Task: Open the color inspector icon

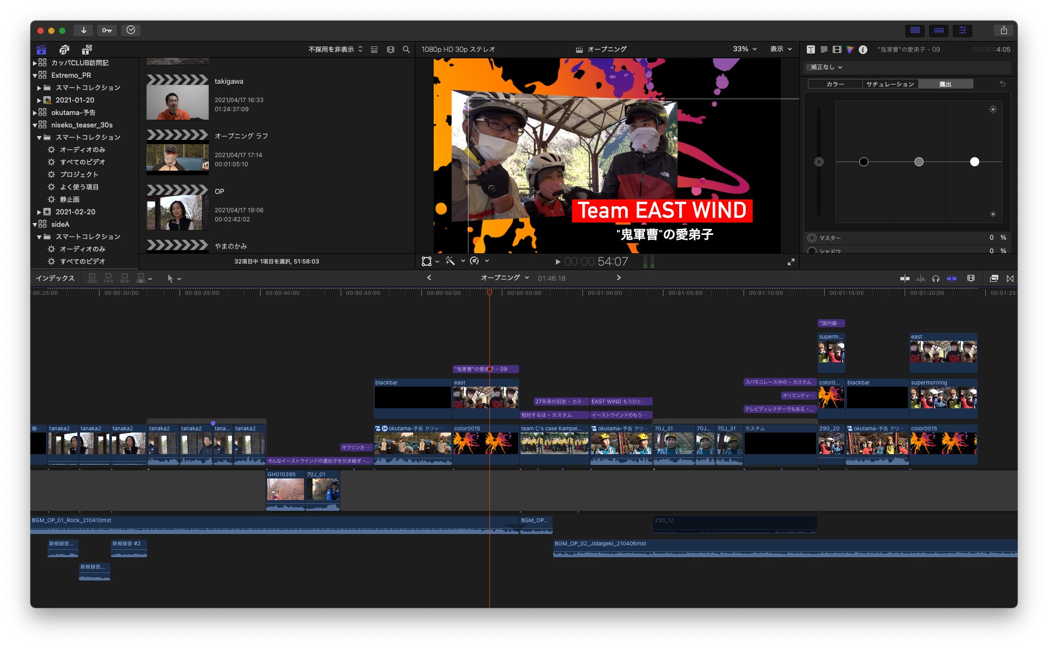Action: 850,50
